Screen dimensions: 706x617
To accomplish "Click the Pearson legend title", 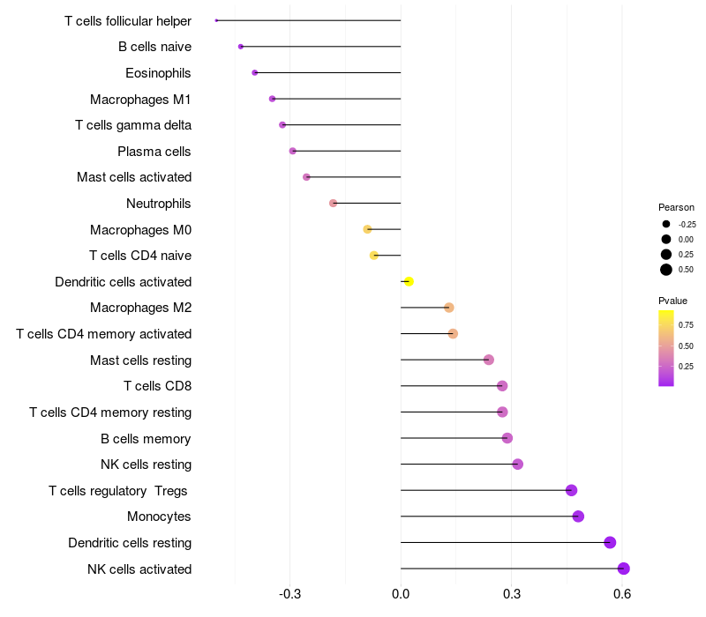I will tap(676, 207).
